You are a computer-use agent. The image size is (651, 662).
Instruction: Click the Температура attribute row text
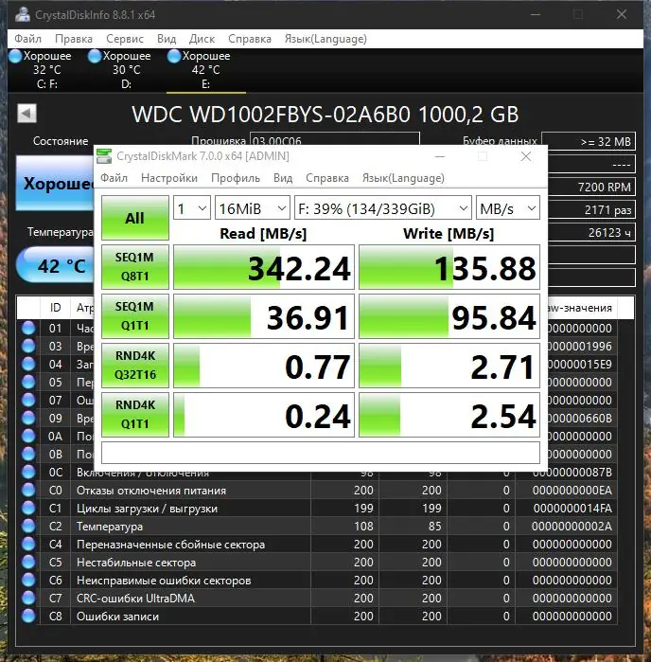pos(109,527)
